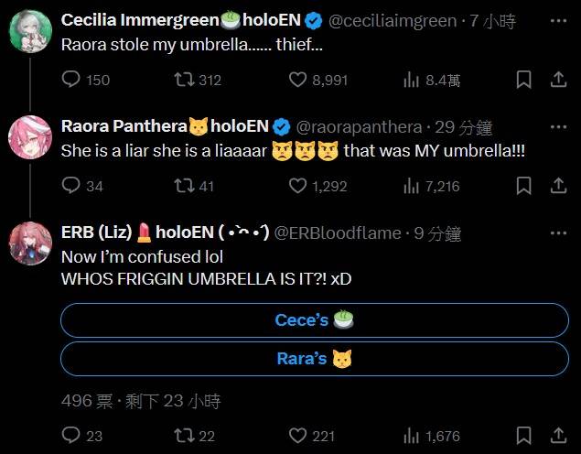Image resolution: width=581 pixels, height=454 pixels.
Task: Vote for Cece's in the poll
Action: [x=315, y=320]
